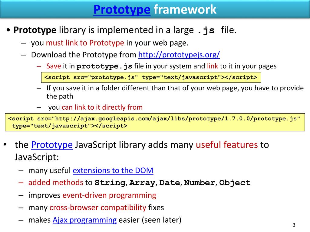Open the 'extensions to the DOM' link
Viewport: 310px width, 232px height.
[x=113, y=170]
